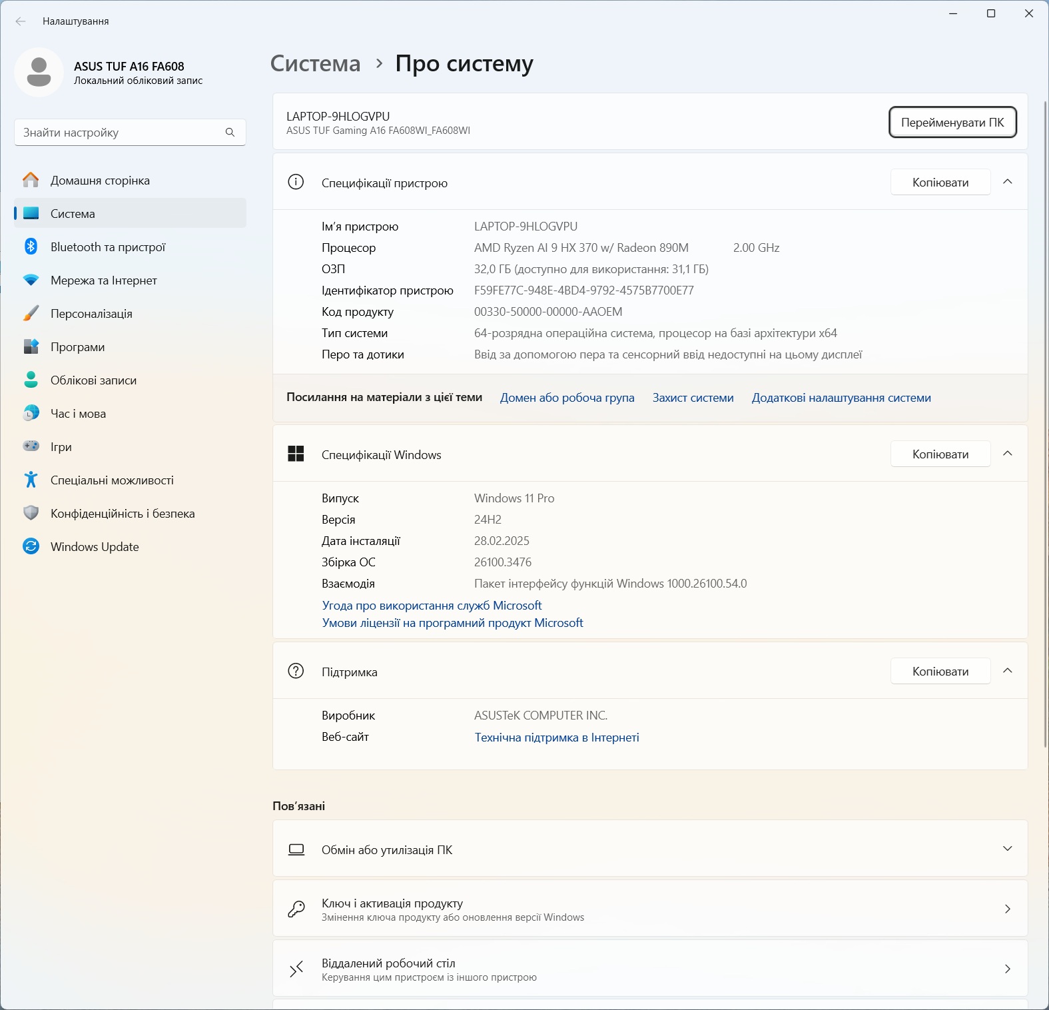Click the search magnifier icon
Image resolution: width=1049 pixels, height=1010 pixels.
coord(230,133)
